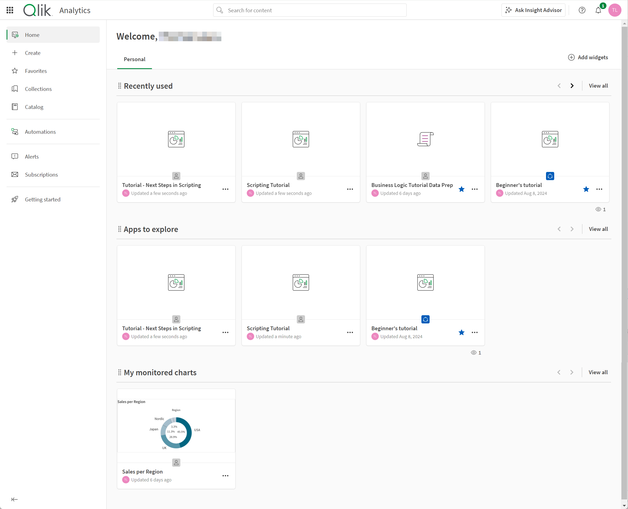This screenshot has height=509, width=628.
Task: Open Collections from sidebar
Action: point(39,88)
